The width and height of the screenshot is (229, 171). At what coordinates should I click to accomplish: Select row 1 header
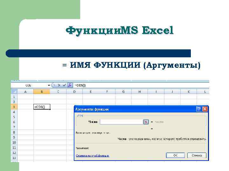tap(14, 97)
